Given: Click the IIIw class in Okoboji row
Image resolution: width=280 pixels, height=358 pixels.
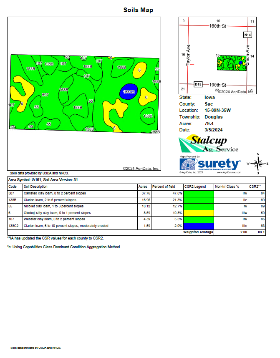Looking at the screenshot, I should (245, 213).
